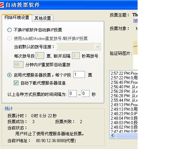This screenshot has height=149, width=177.
Task: Select the 网络环境设置 tab
Action: 17,18
